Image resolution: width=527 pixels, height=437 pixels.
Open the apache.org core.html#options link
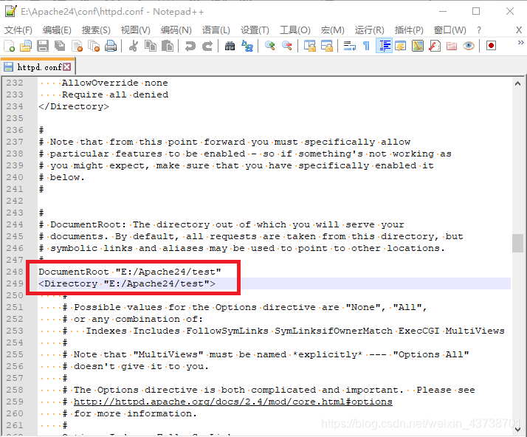(x=233, y=402)
